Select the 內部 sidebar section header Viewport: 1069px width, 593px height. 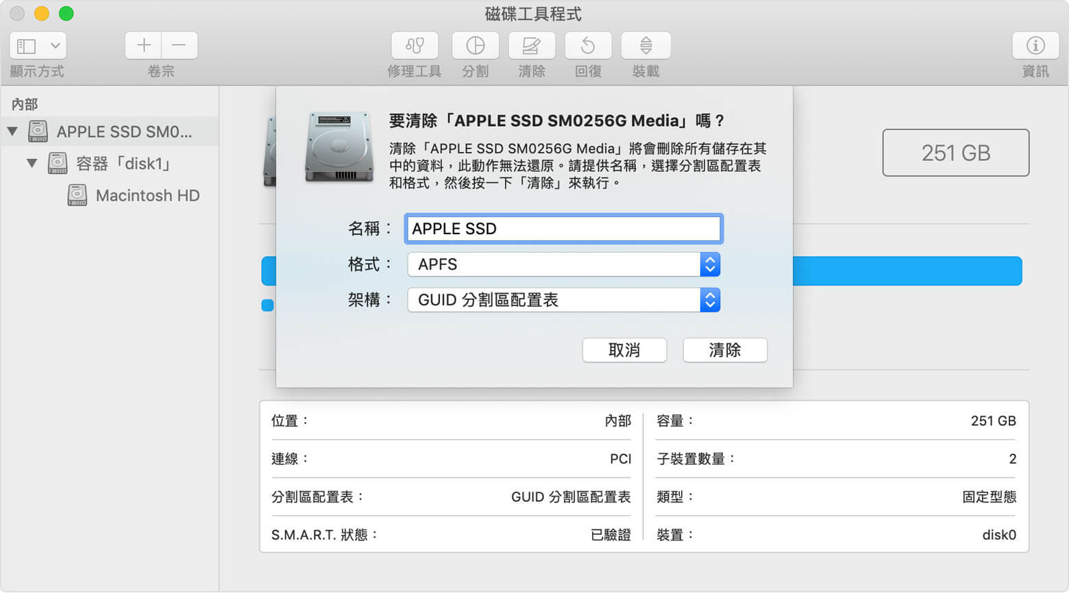tap(25, 104)
